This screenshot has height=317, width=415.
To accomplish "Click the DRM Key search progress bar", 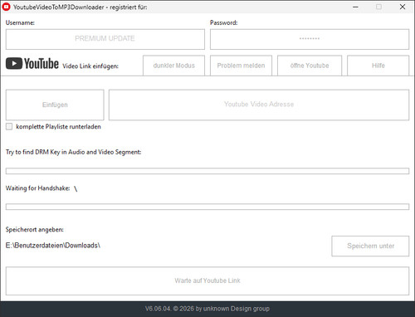I will 207,171.
